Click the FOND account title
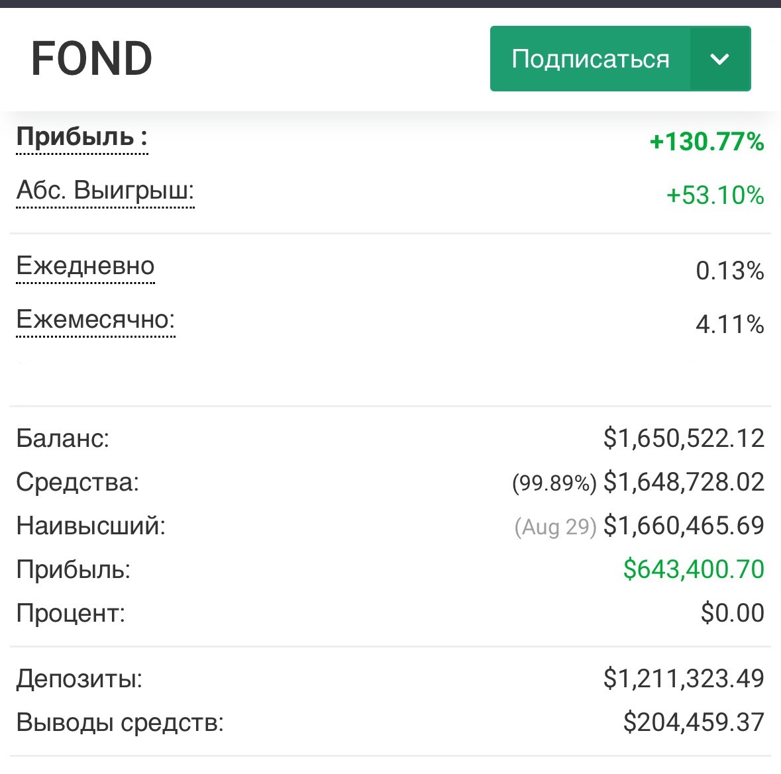Image resolution: width=781 pixels, height=774 pixels. [91, 59]
